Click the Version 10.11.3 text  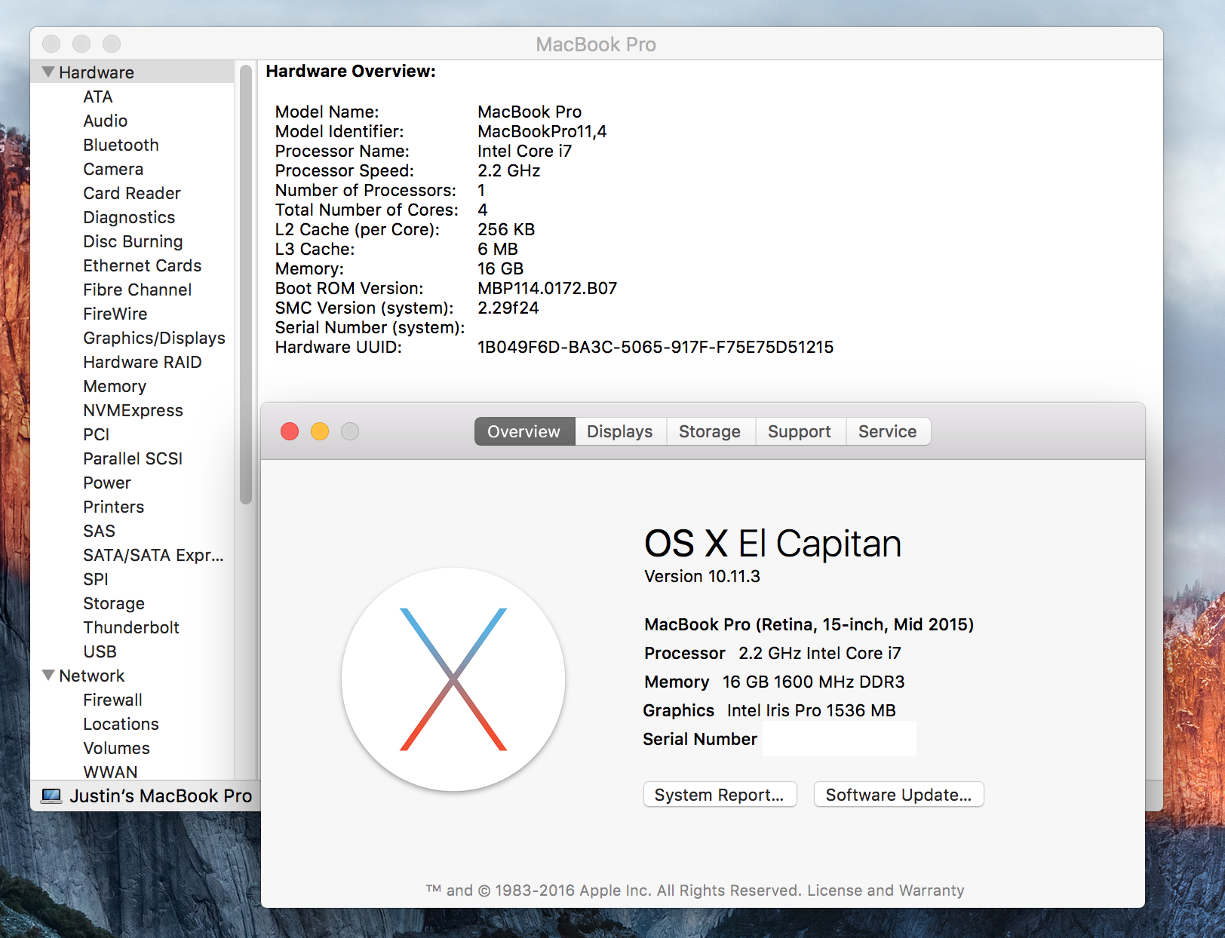(x=702, y=576)
